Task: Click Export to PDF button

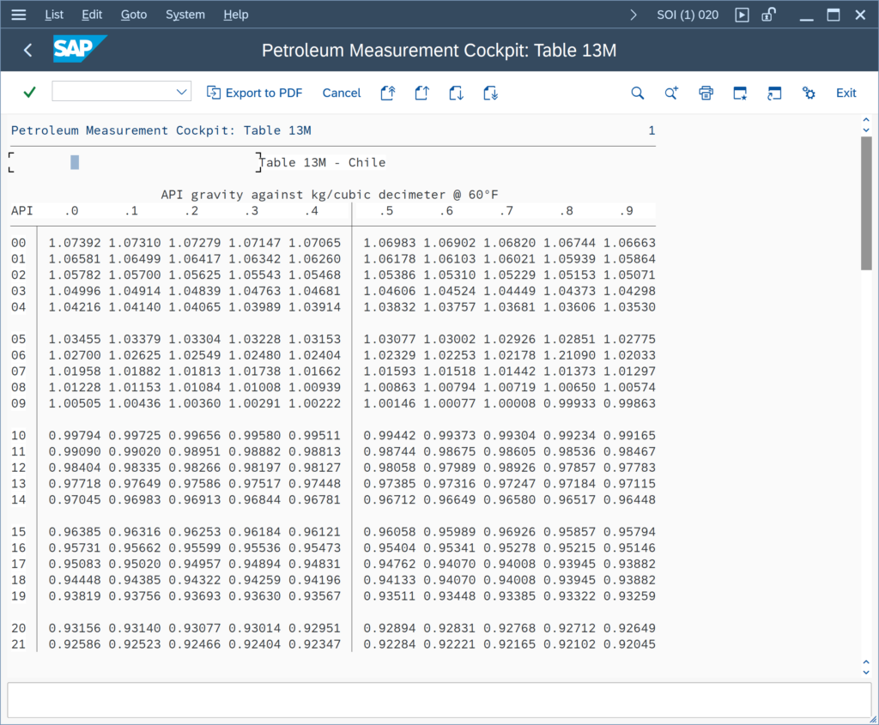Action: tap(254, 93)
